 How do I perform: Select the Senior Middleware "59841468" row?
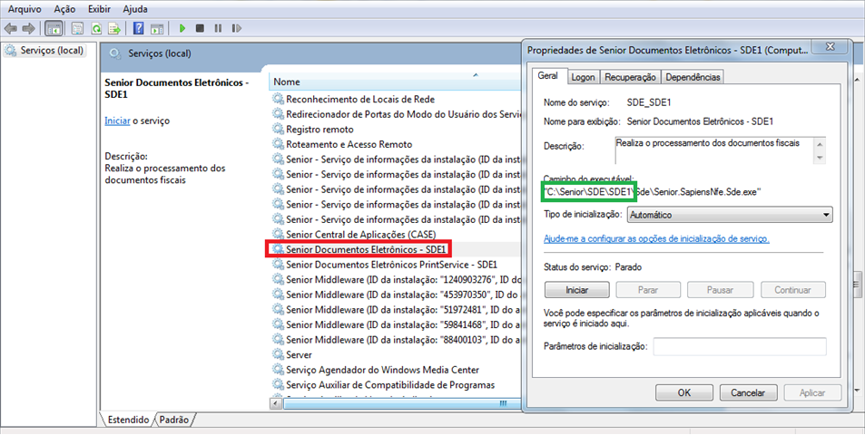(395, 324)
